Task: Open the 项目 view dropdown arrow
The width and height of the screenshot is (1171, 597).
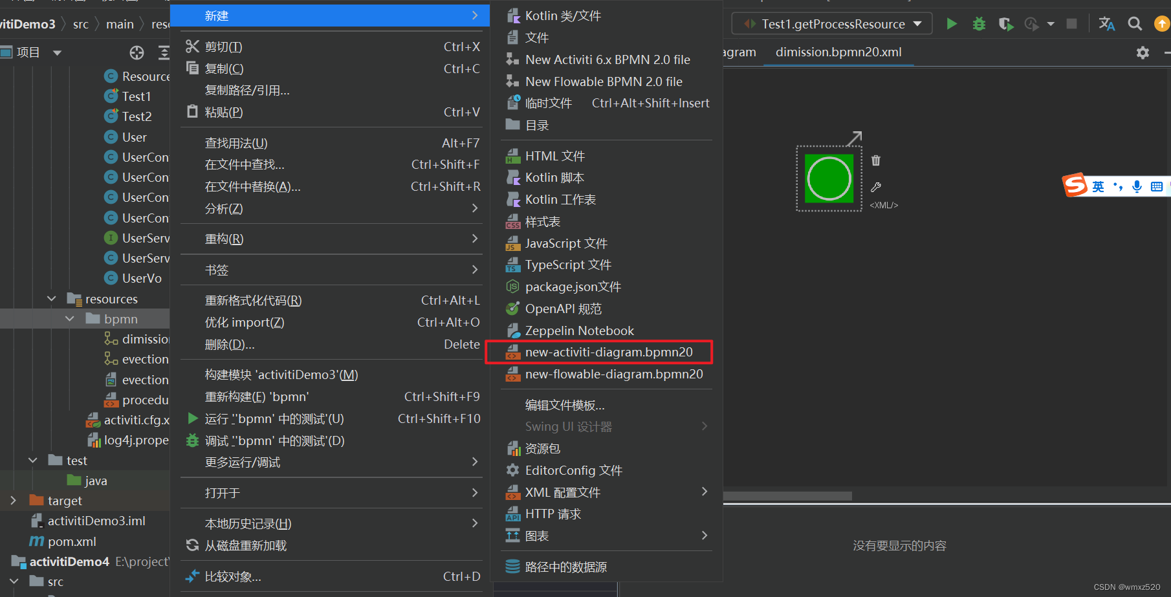Action: pos(57,53)
